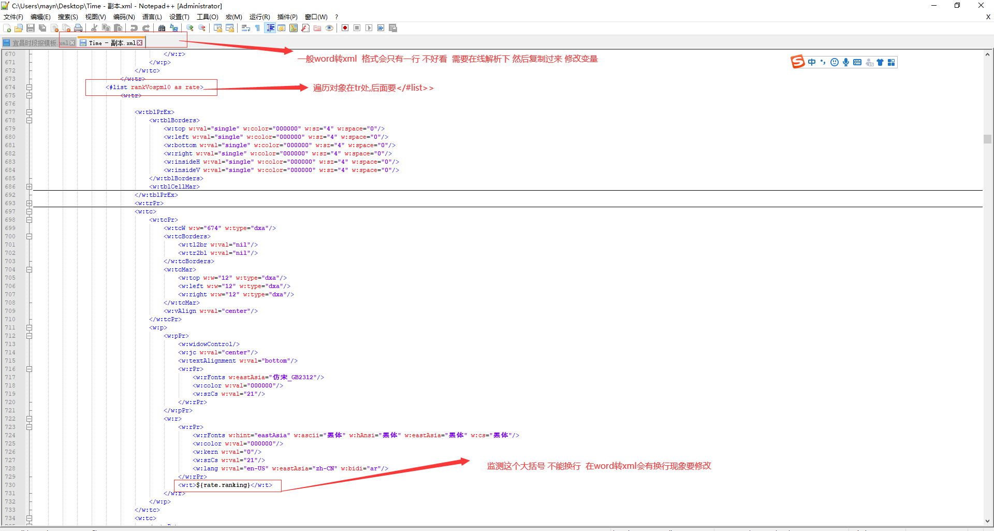Open the Sogou emoji smiley icon
The image size is (994, 531).
[x=834, y=62]
